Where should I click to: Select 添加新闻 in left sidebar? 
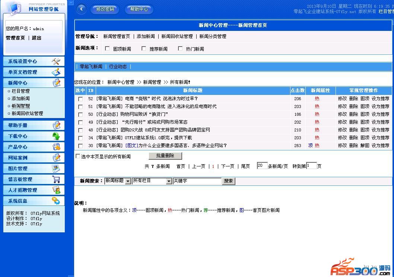click(x=20, y=98)
